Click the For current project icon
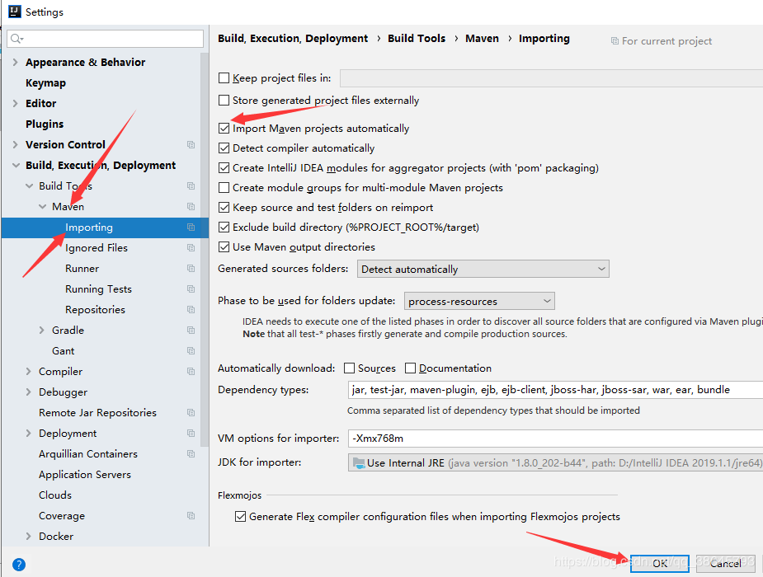The width and height of the screenshot is (763, 577). (615, 41)
